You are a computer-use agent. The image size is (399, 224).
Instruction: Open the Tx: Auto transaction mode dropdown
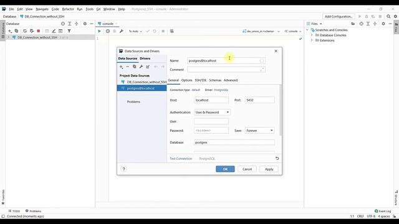pos(135,31)
